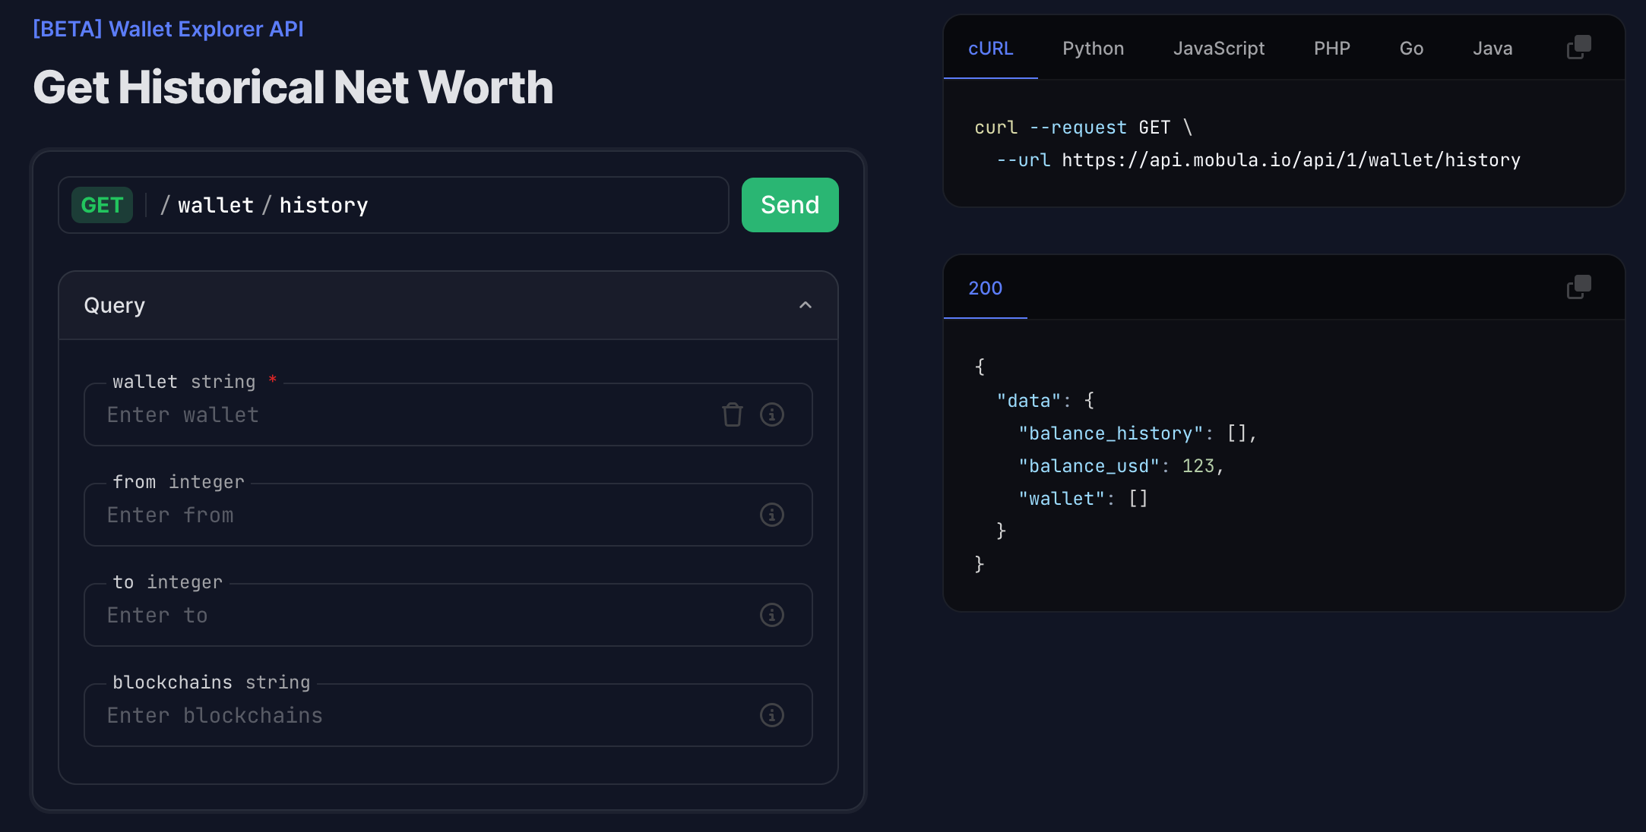1646x832 pixels.
Task: Click info icon in from field
Action: [x=771, y=515]
